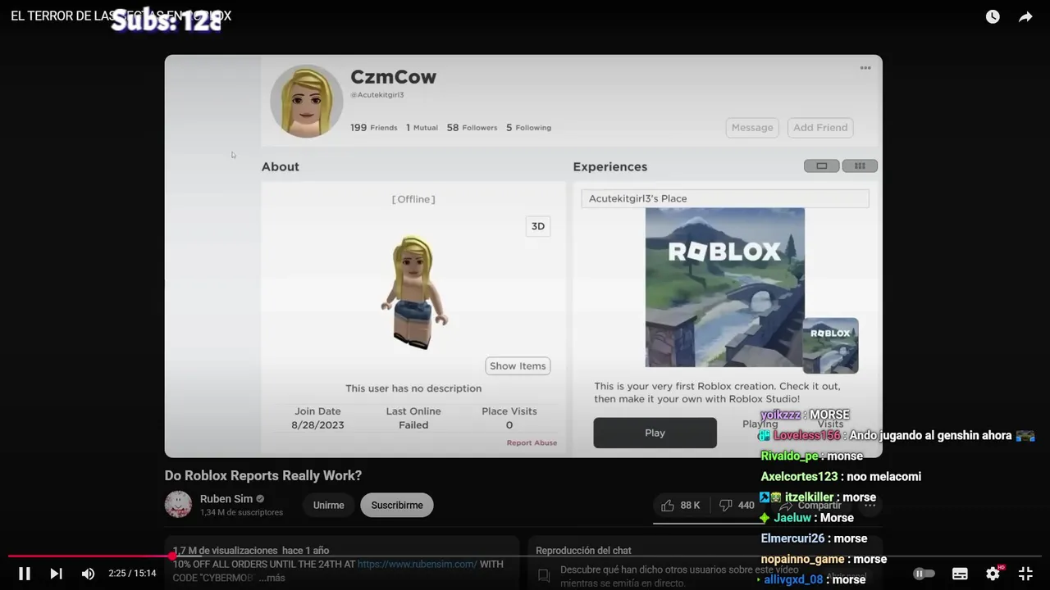Open the profile three-dot menu
This screenshot has width=1050, height=590.
[x=865, y=68]
